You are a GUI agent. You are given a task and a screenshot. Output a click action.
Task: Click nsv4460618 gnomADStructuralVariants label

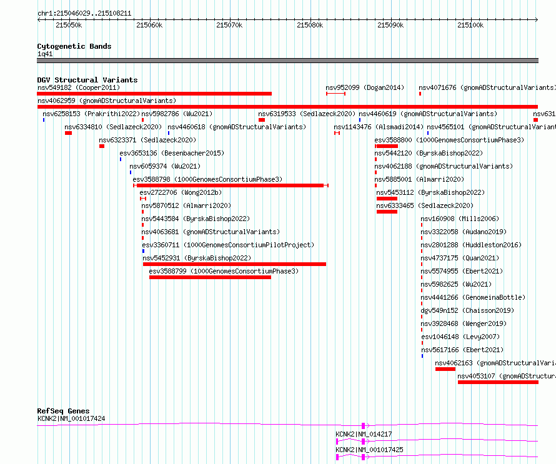click(x=237, y=127)
